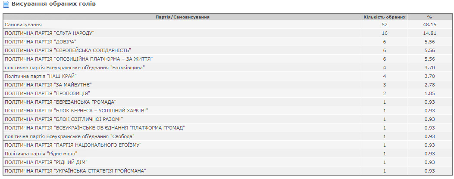Click the 48.15 percentage cell
Viewport: 454px width, 179px height.
tap(429, 25)
